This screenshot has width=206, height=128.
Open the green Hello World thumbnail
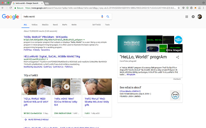point(163,48)
